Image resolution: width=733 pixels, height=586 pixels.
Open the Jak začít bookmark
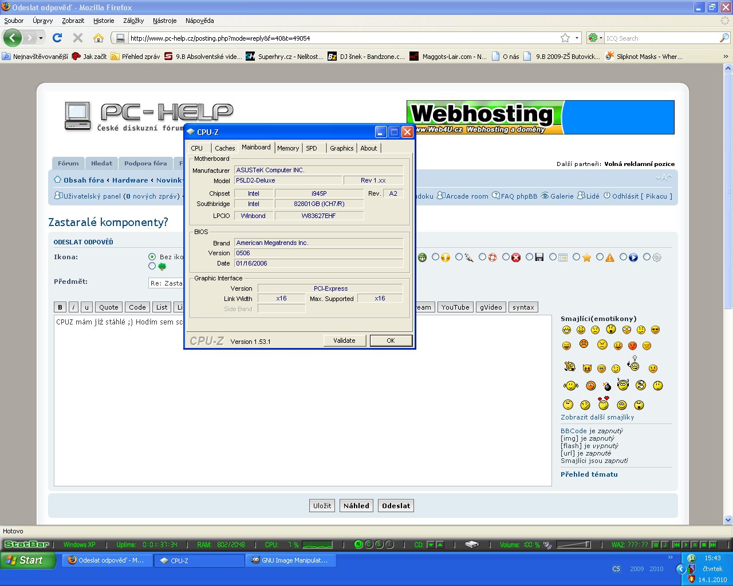[89, 56]
